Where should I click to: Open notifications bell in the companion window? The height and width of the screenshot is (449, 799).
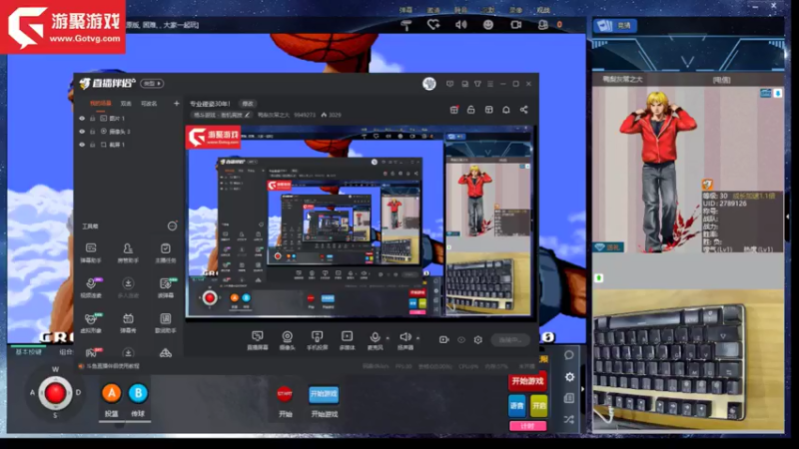pos(506,110)
